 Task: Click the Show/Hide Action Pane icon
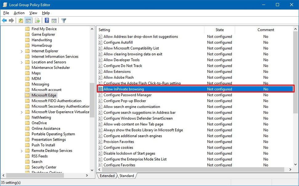(54, 20)
